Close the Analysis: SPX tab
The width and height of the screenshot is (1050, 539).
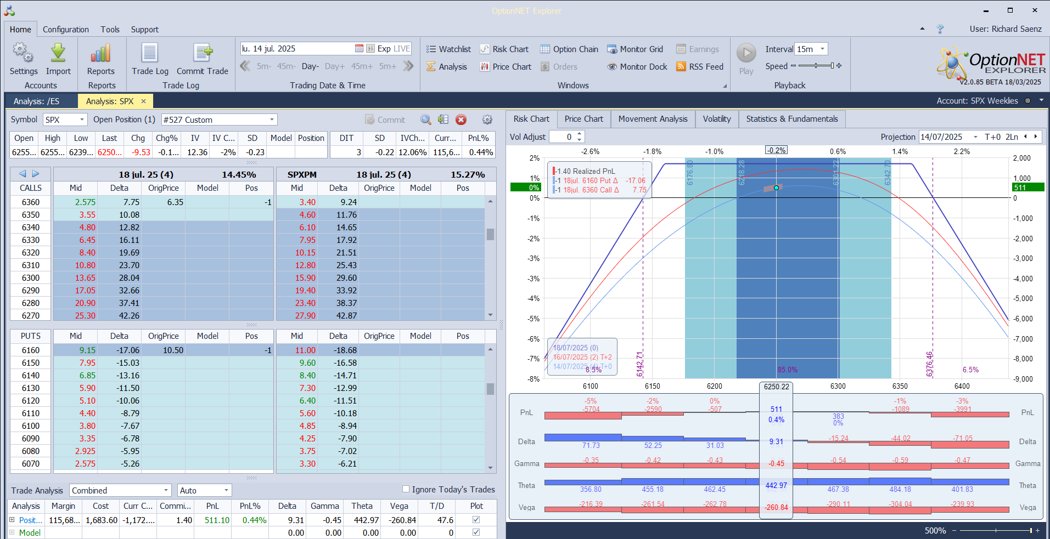tap(144, 101)
